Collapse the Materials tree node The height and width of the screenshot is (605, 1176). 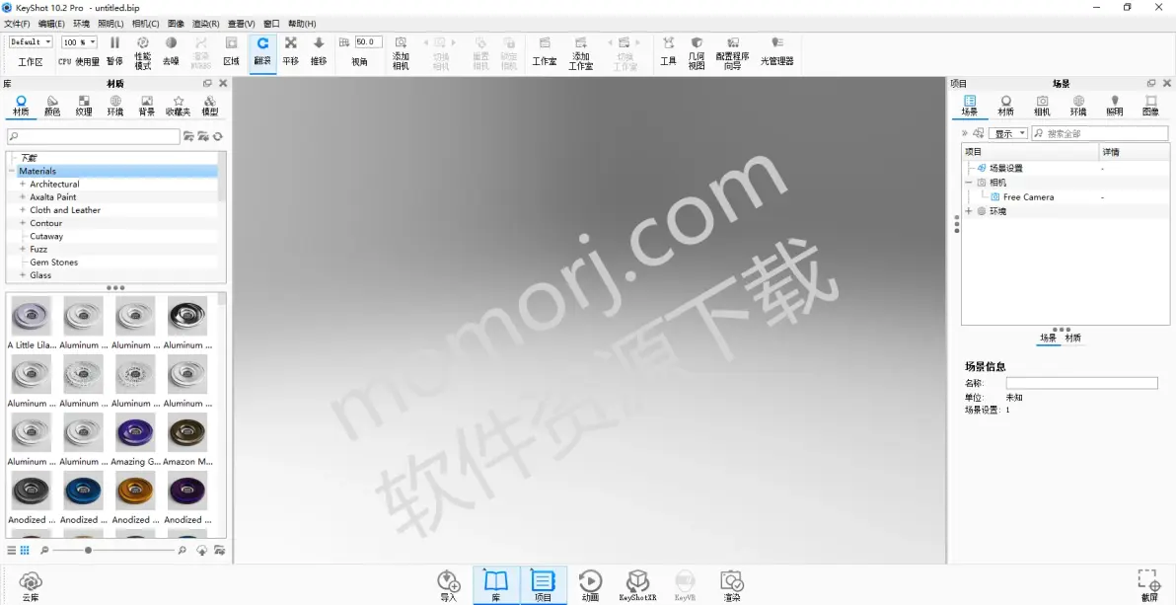pos(11,171)
